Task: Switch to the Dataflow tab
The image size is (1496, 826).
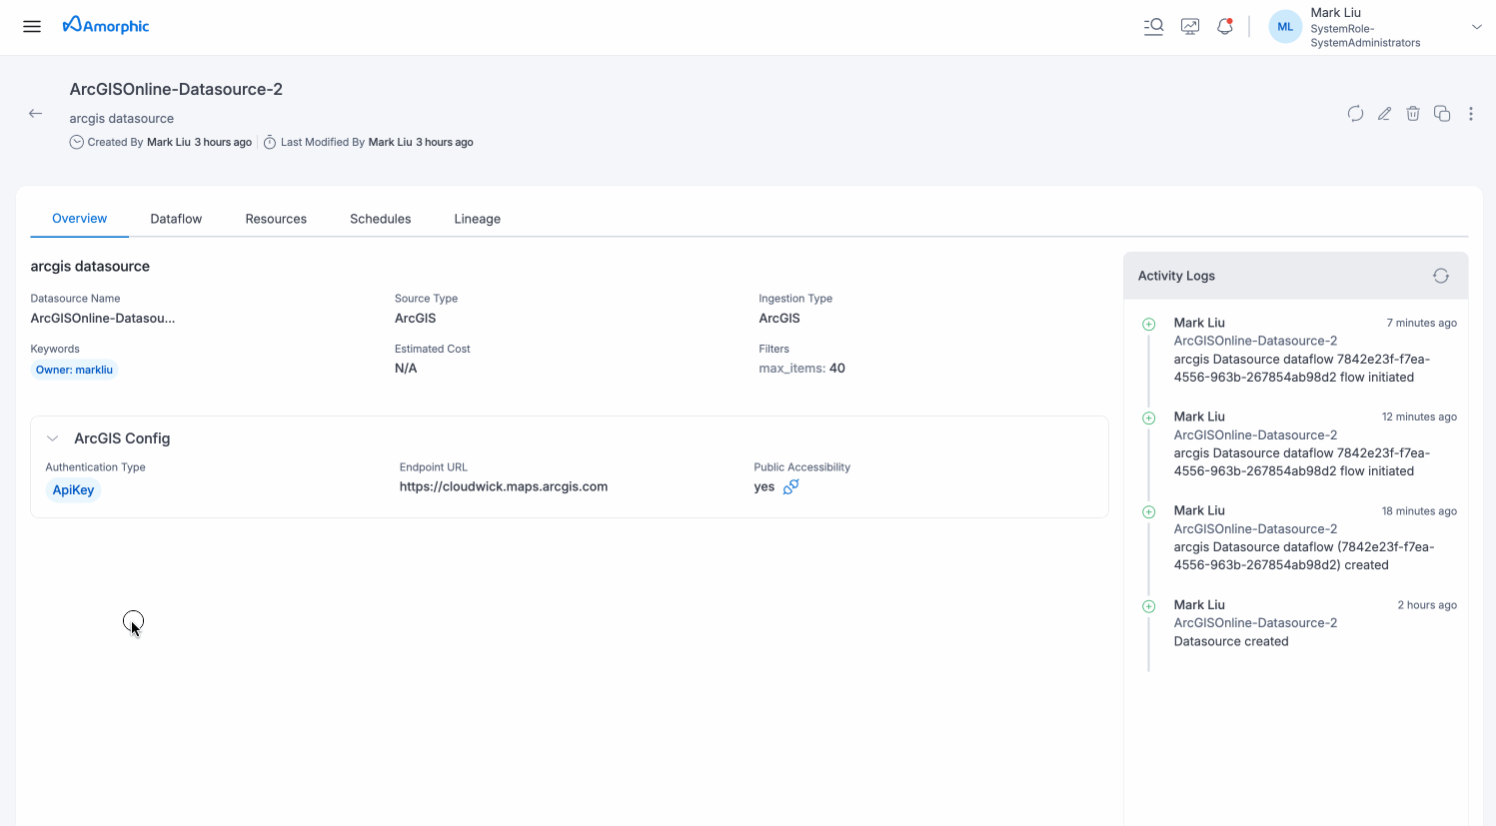Action: 176,219
